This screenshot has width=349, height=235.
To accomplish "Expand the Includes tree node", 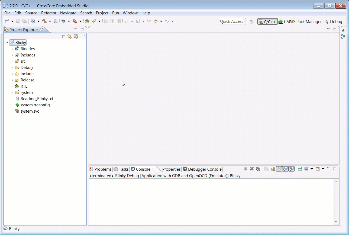I will [x=12, y=55].
